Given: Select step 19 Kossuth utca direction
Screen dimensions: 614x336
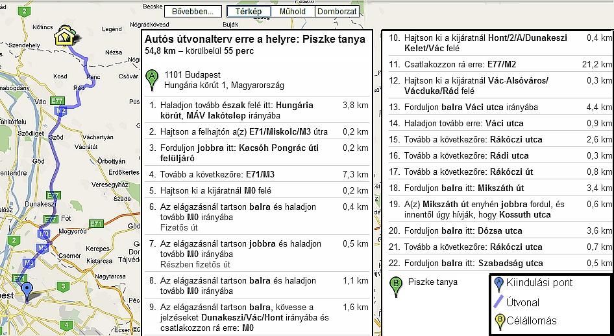Looking at the screenshot, I should (500, 209).
